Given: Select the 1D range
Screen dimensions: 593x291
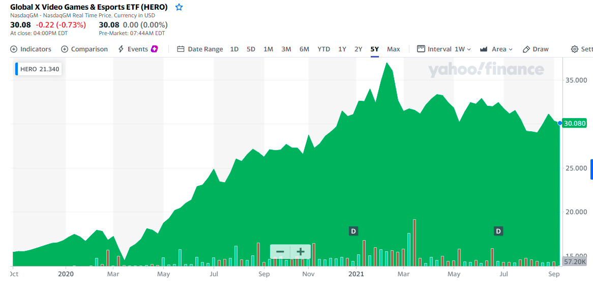Looking at the screenshot, I should click(x=234, y=49).
